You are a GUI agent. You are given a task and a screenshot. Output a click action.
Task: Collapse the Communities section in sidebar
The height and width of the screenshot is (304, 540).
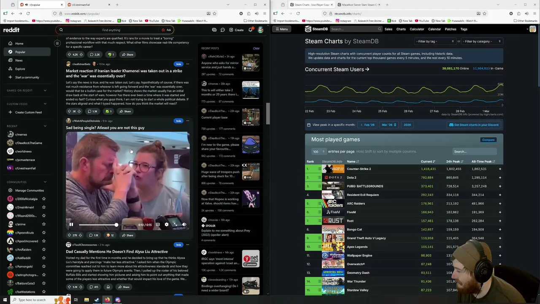click(x=45, y=182)
